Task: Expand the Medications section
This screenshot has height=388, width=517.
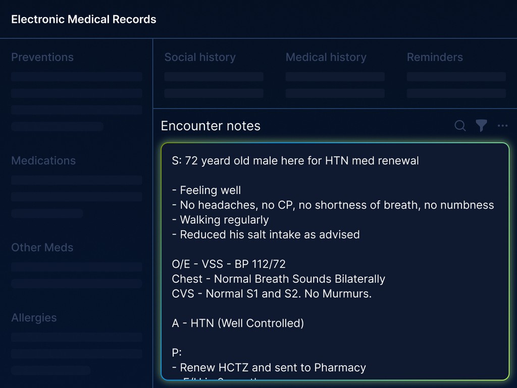Action: tap(43, 160)
